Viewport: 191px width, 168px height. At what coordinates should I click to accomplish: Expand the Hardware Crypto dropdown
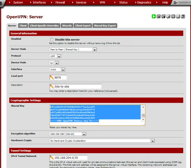pos(153,141)
